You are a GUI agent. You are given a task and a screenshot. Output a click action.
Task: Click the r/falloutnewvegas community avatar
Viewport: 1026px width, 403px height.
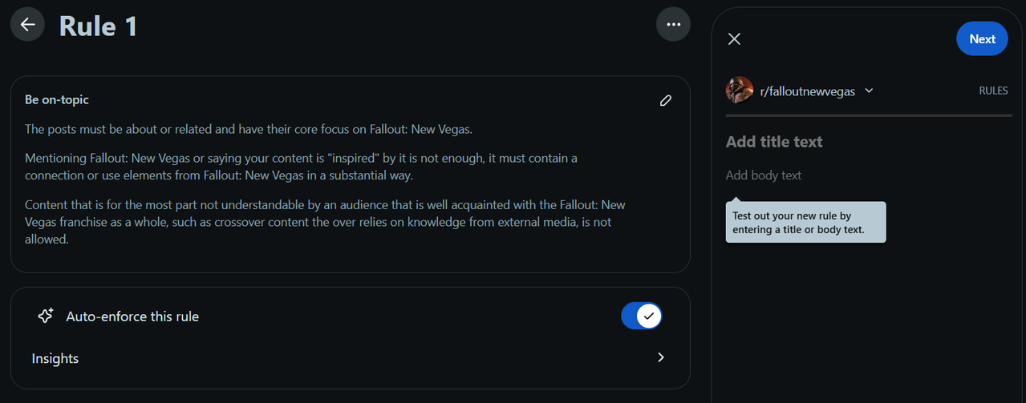[x=739, y=91]
